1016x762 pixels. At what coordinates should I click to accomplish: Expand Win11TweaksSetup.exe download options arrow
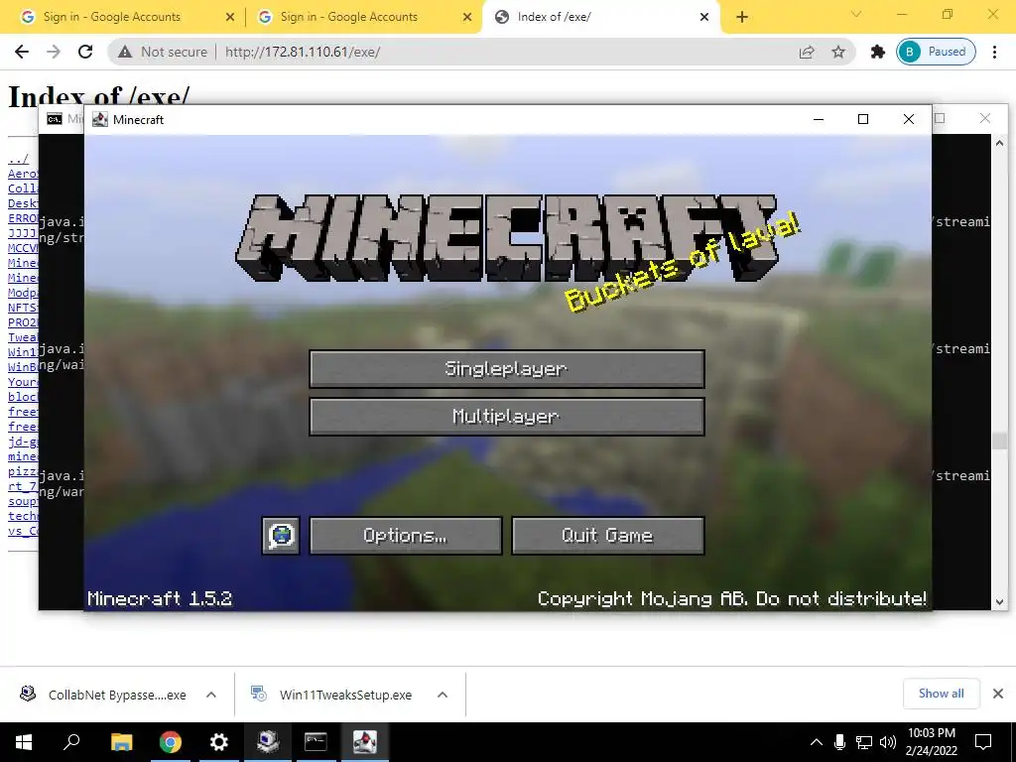443,695
